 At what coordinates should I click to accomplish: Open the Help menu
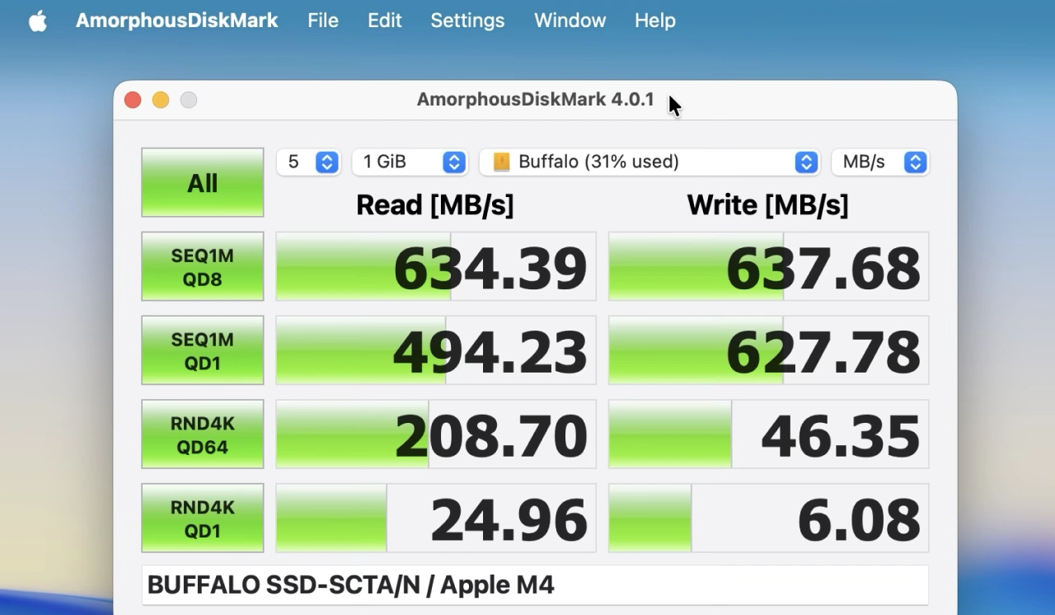click(655, 20)
